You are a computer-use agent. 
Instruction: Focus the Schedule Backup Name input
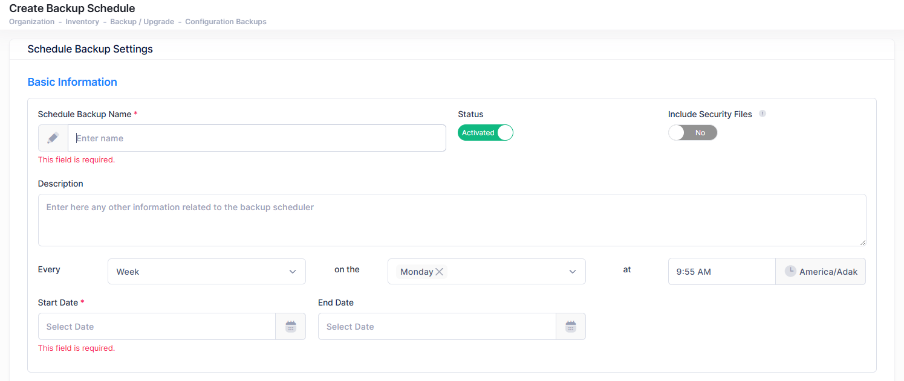click(257, 138)
